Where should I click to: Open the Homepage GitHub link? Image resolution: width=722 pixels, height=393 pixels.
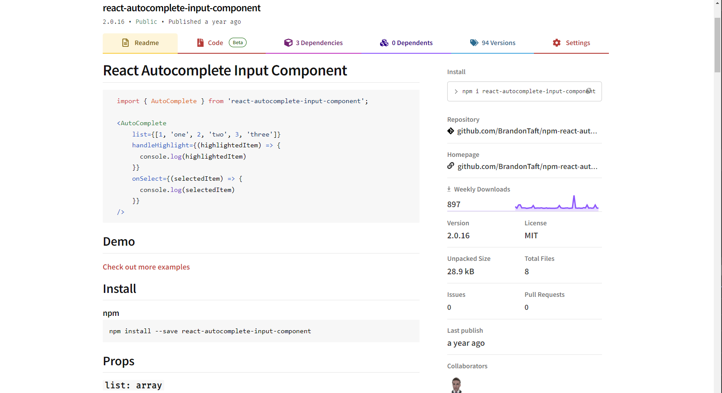pos(527,166)
